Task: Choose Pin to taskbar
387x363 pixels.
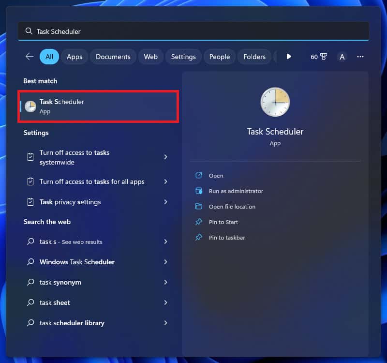Action: [227, 238]
